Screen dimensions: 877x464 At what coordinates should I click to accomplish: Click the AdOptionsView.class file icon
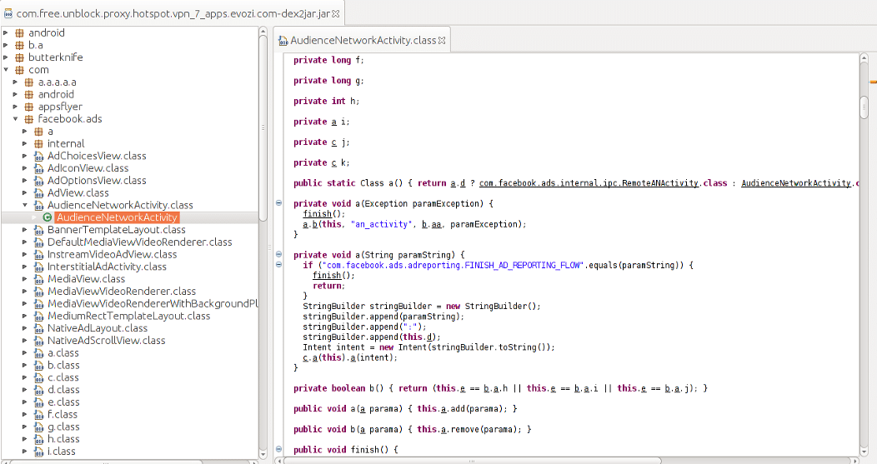38,181
